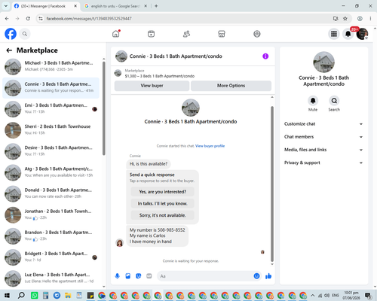377x301 pixels.
Task: Reload the page in Chrome
Action: click(x=28, y=19)
